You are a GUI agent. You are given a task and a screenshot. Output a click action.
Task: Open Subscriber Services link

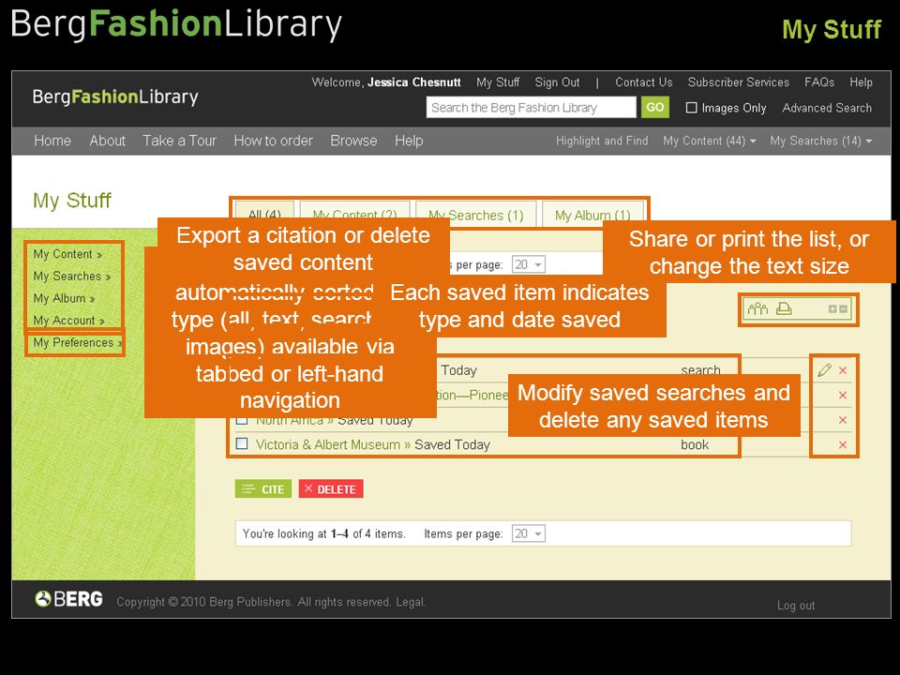pos(738,82)
